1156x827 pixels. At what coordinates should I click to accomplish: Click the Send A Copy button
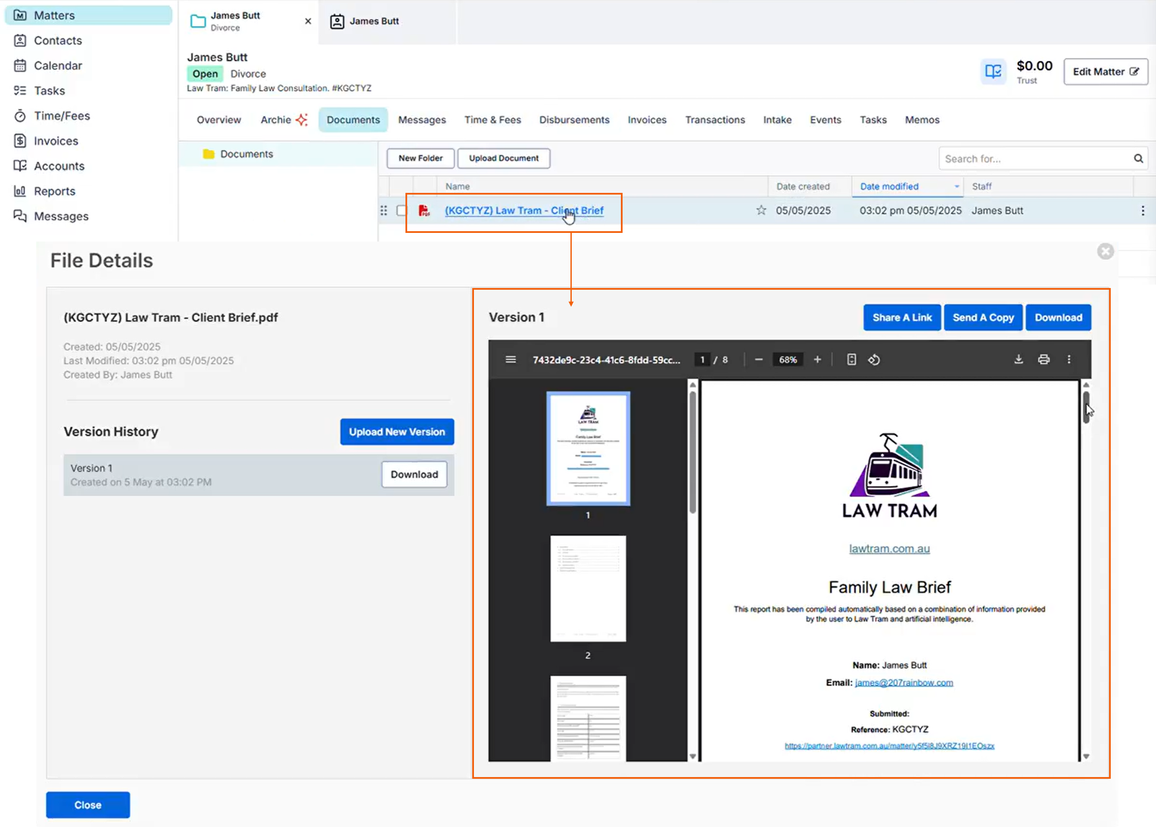pyautogui.click(x=983, y=318)
